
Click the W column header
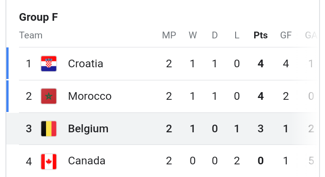point(193,35)
